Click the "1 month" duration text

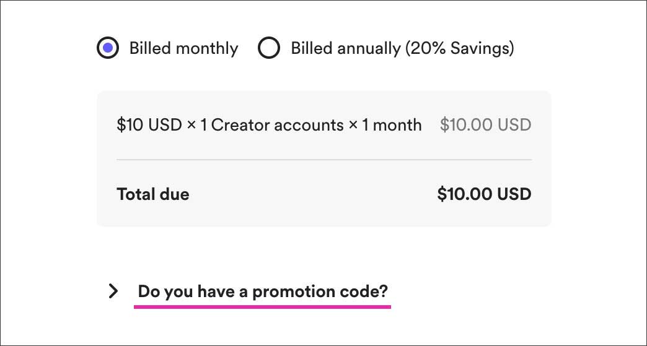click(392, 125)
